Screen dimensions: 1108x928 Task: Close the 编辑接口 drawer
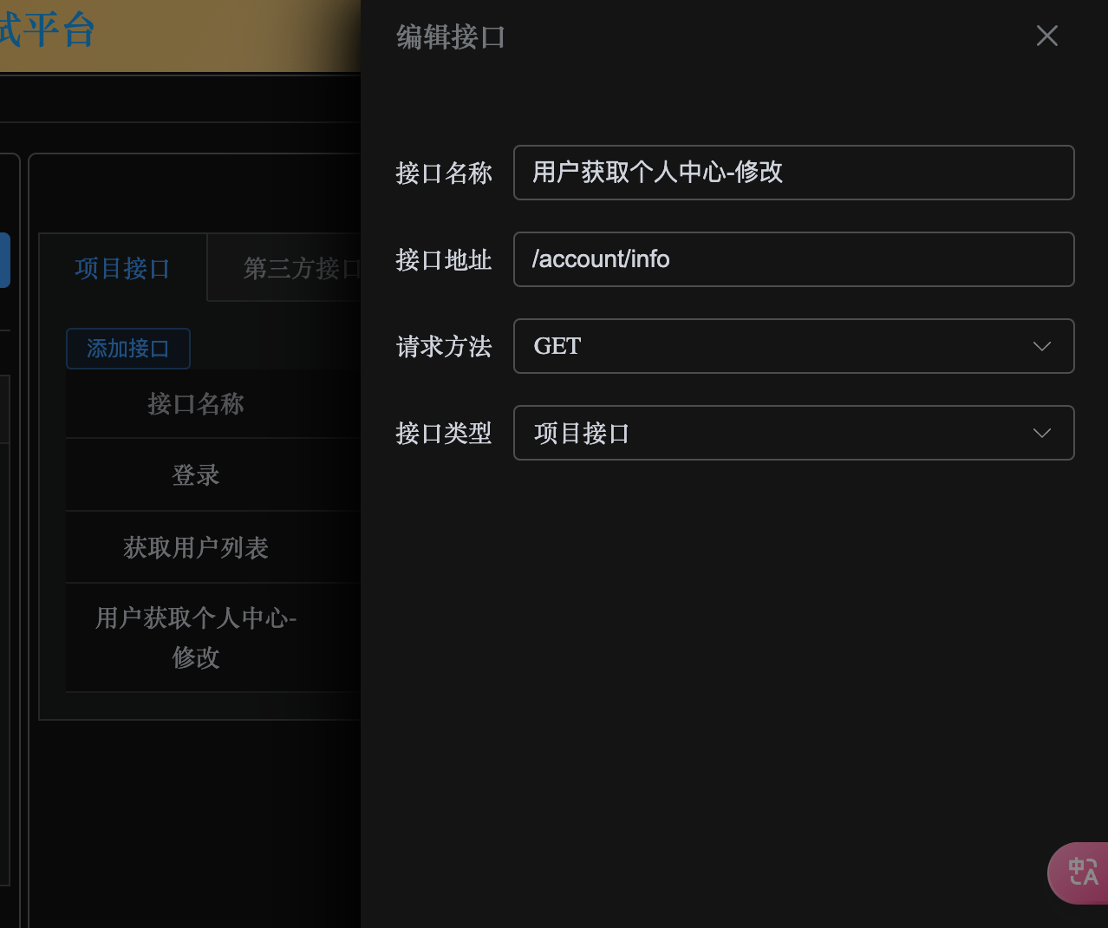click(1046, 36)
